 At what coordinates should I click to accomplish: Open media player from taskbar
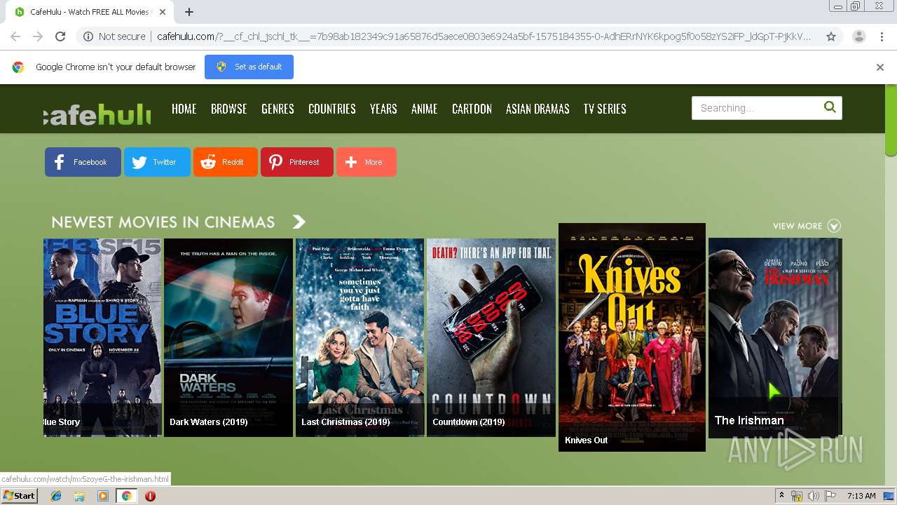[x=103, y=496]
